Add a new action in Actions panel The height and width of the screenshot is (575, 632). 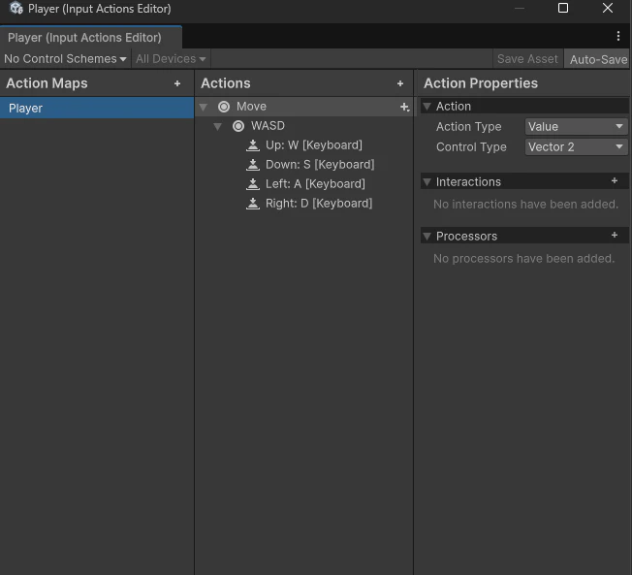pyautogui.click(x=400, y=83)
